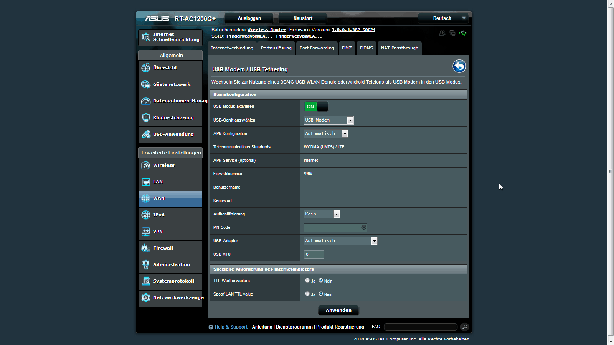Click scrollbar up arrow
Image resolution: width=614 pixels, height=345 pixels.
pyautogui.click(x=611, y=3)
